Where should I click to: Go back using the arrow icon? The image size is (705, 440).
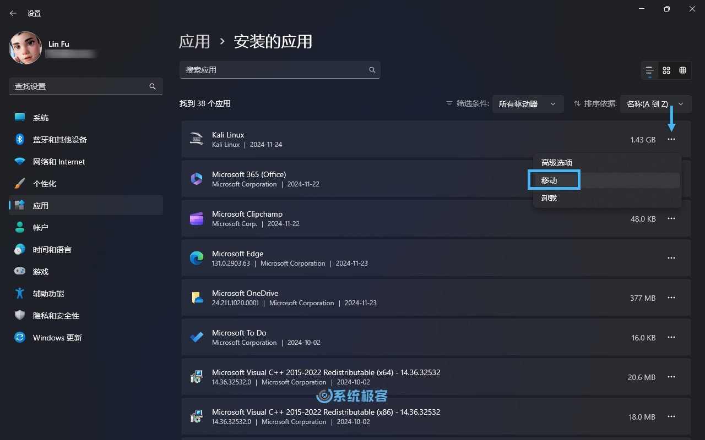[13, 13]
